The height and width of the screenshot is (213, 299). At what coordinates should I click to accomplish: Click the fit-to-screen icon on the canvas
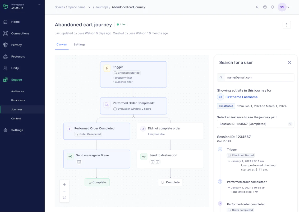point(64,197)
